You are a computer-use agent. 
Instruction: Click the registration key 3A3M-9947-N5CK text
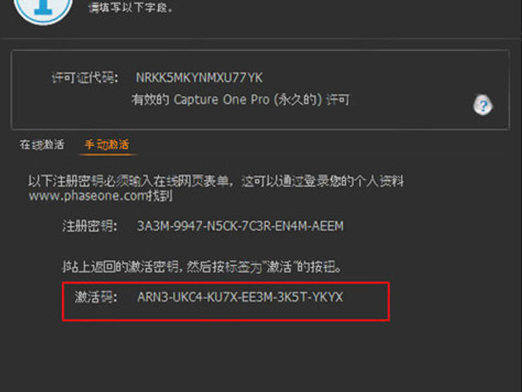[240, 226]
